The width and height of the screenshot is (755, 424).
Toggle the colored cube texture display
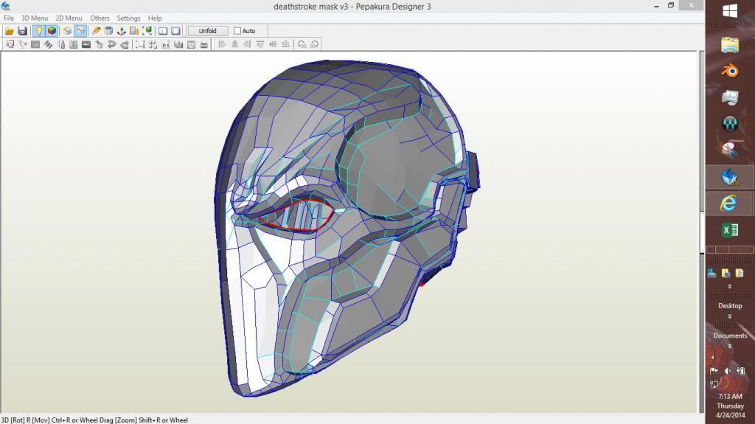tap(52, 31)
